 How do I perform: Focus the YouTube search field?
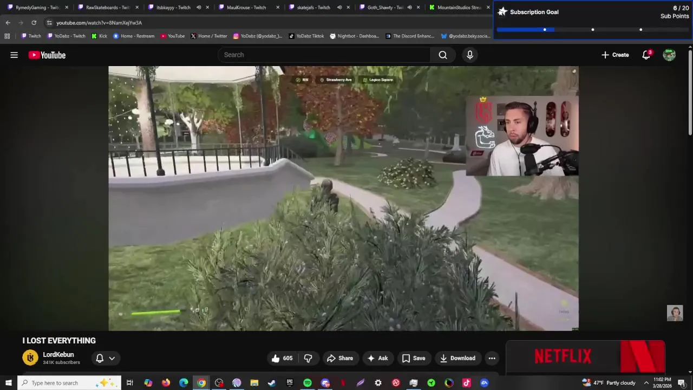coord(324,55)
